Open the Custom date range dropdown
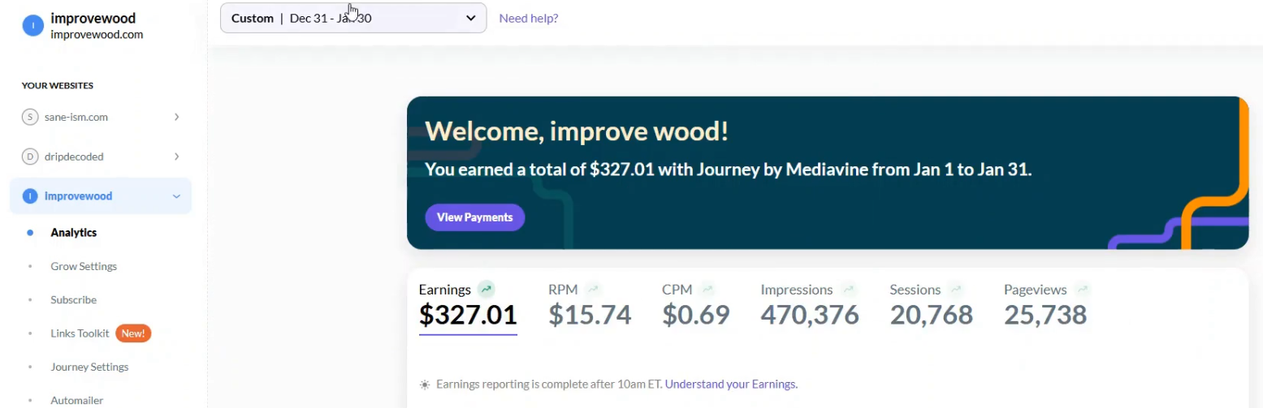 (353, 18)
